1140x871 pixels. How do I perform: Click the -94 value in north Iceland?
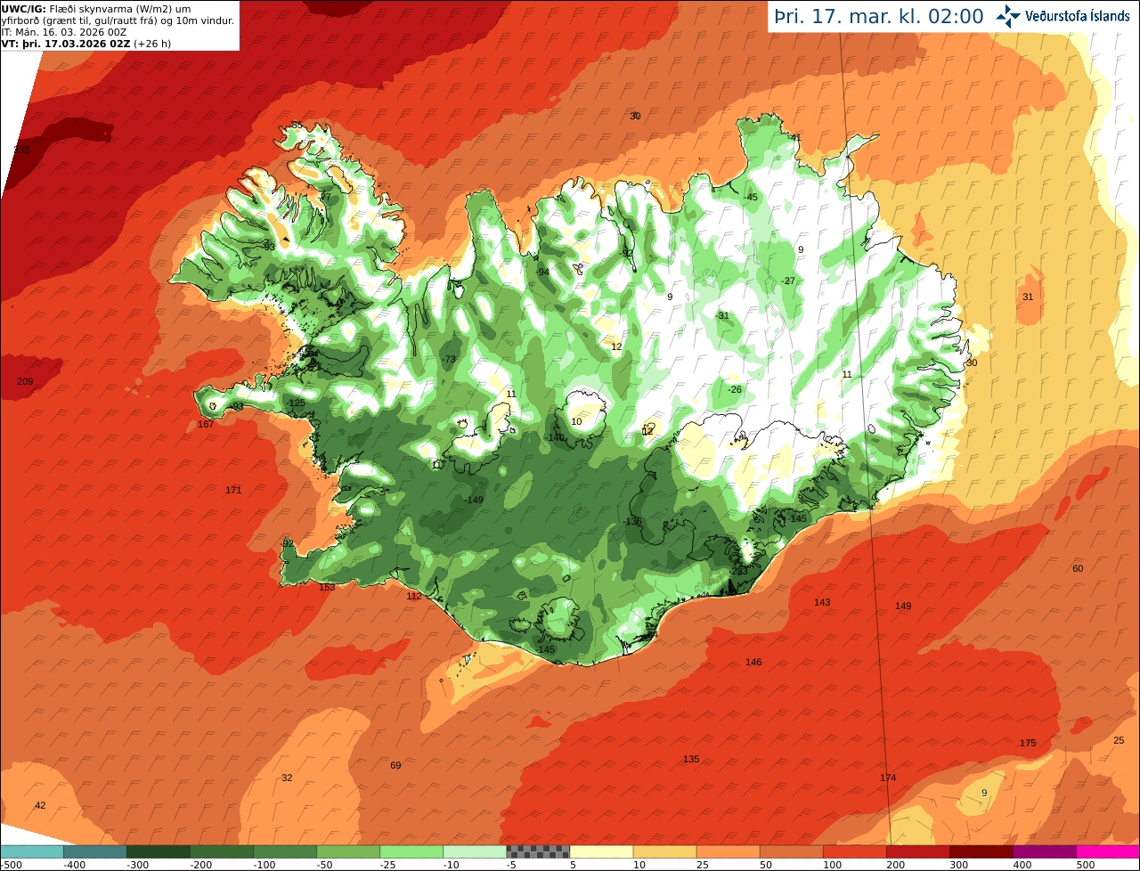point(541,273)
